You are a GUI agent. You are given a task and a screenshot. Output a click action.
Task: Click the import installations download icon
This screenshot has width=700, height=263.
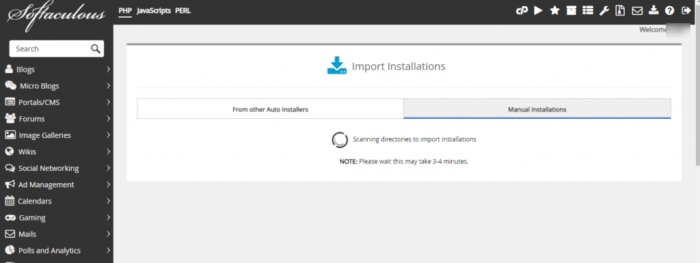(x=654, y=10)
